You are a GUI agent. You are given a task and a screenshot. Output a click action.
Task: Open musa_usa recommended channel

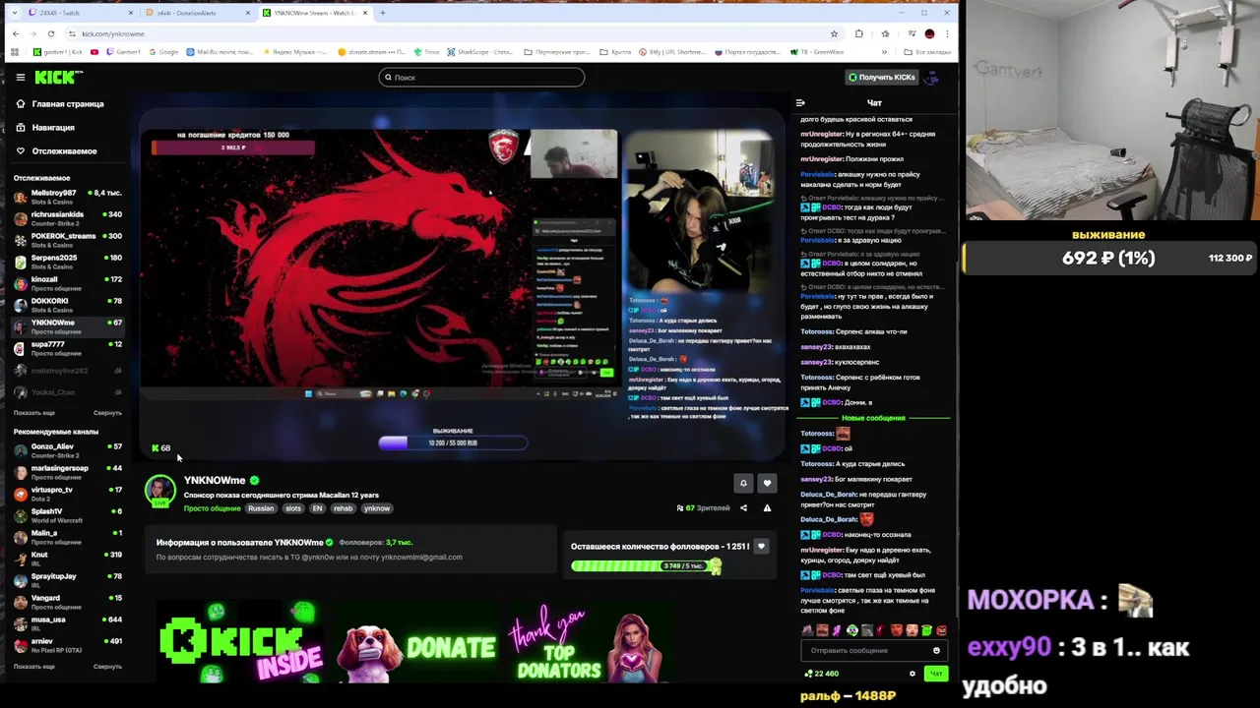pyautogui.click(x=67, y=622)
